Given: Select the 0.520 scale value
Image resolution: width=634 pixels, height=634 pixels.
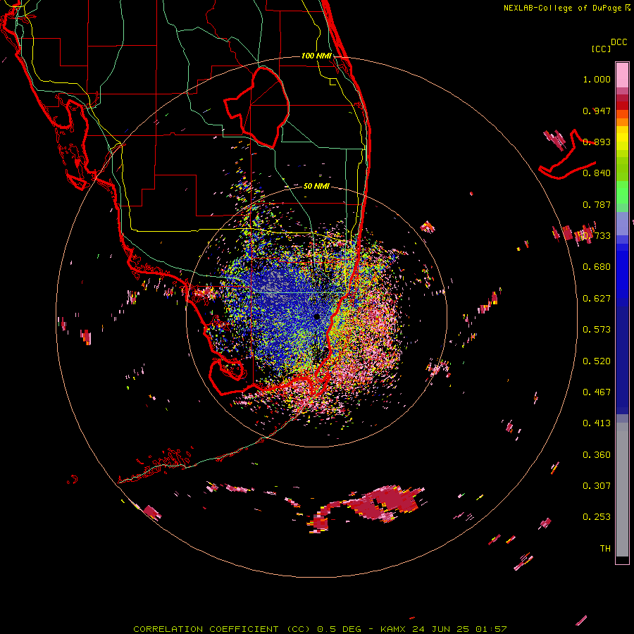Looking at the screenshot, I should (x=597, y=361).
